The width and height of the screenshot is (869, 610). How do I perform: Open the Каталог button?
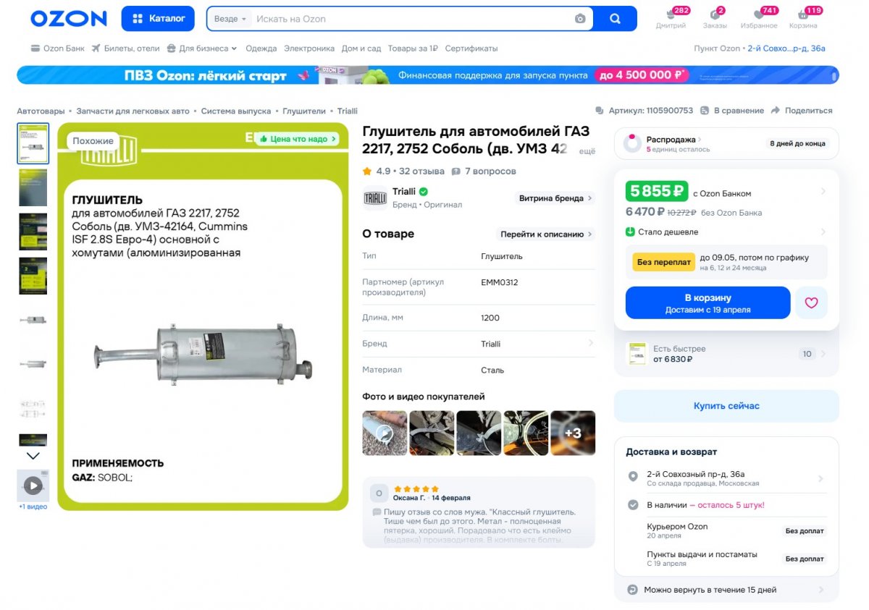click(x=159, y=19)
